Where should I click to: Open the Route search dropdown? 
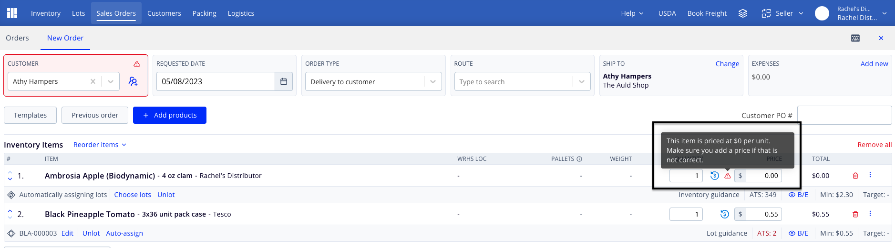581,81
